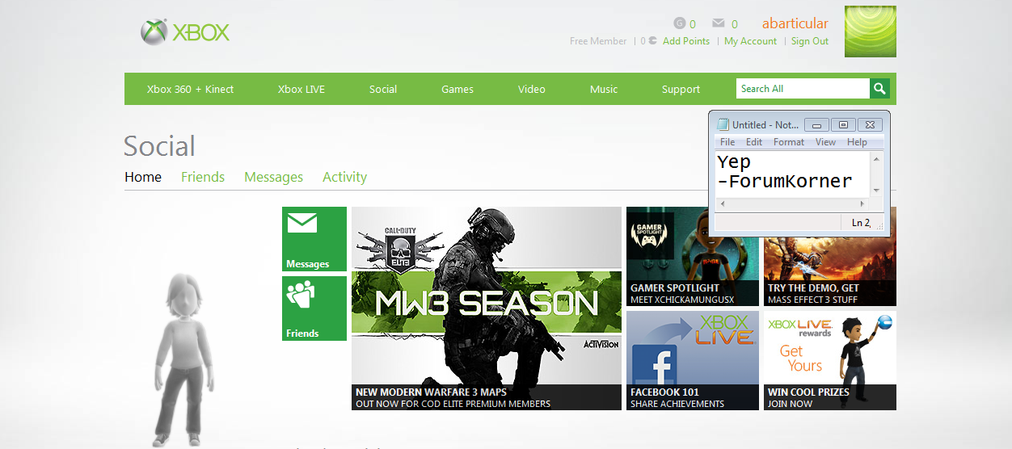
Task: Open the Games navigation menu
Action: [458, 89]
